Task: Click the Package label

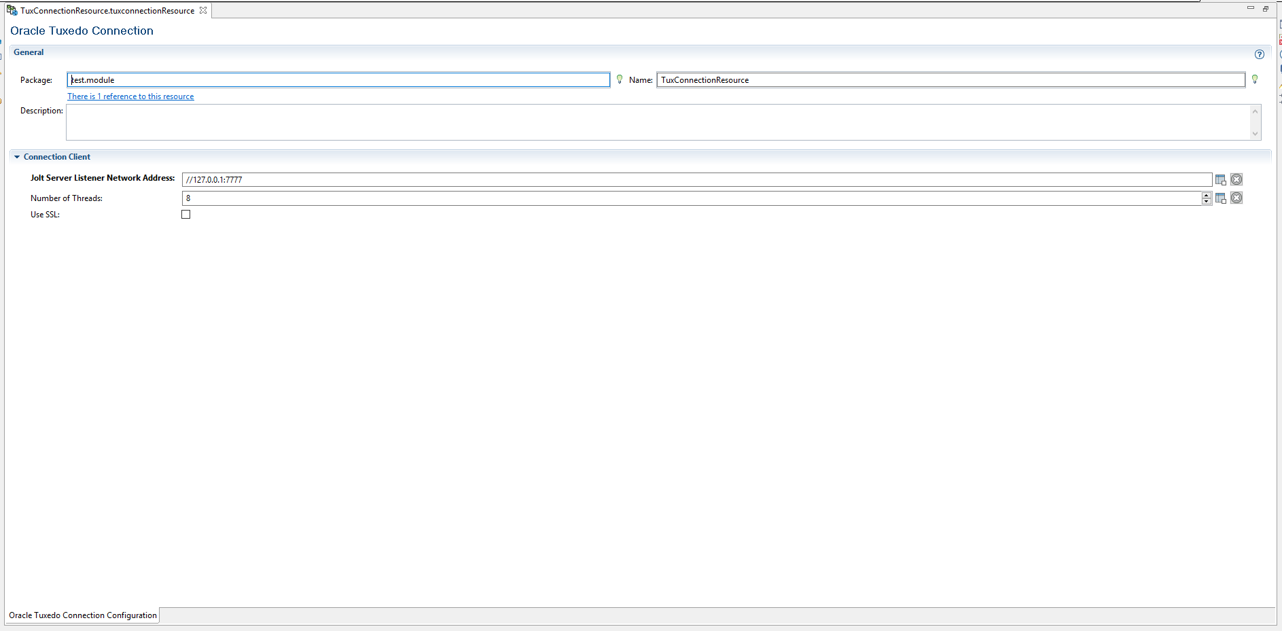Action: click(x=36, y=80)
